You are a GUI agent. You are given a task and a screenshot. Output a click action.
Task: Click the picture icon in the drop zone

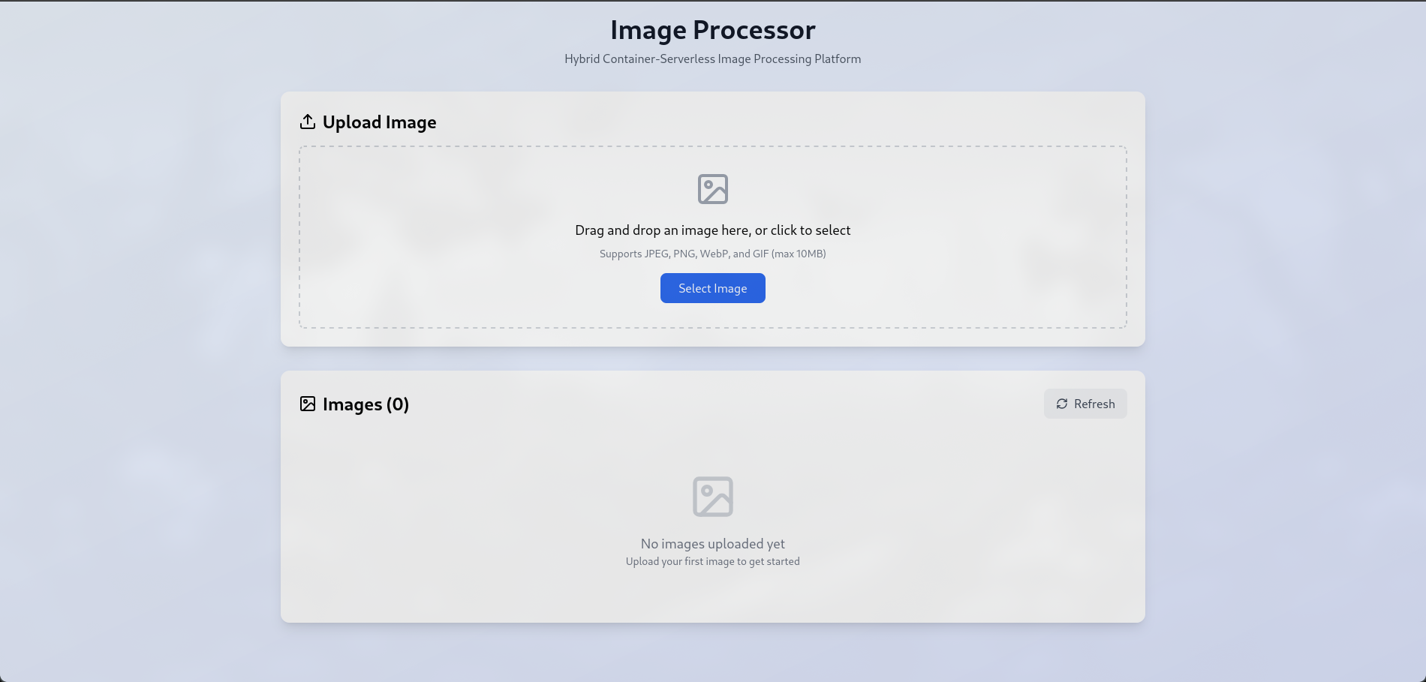713,189
